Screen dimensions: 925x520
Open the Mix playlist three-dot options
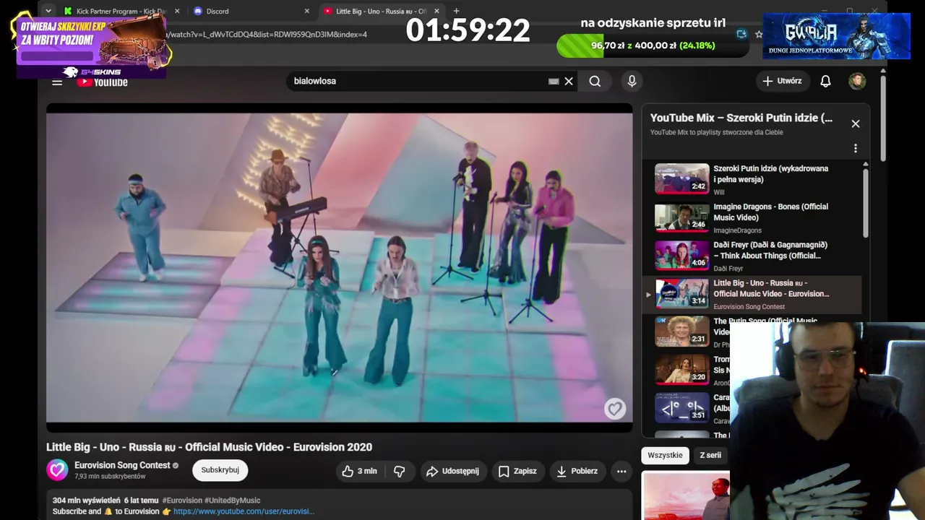856,148
